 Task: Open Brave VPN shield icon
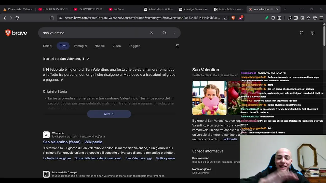315,18
